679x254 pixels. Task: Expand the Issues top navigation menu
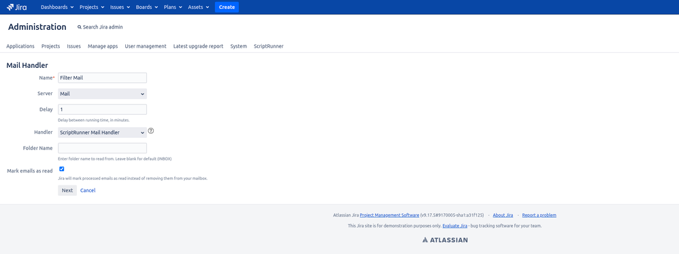pos(120,7)
